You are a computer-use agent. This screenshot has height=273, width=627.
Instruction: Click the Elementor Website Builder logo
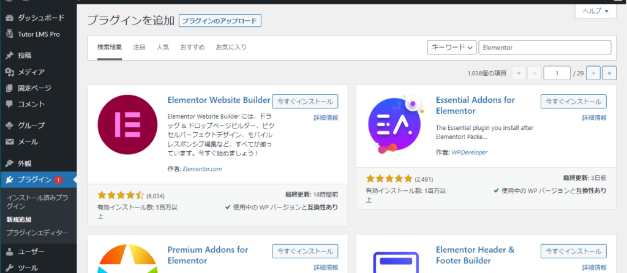pos(127,125)
